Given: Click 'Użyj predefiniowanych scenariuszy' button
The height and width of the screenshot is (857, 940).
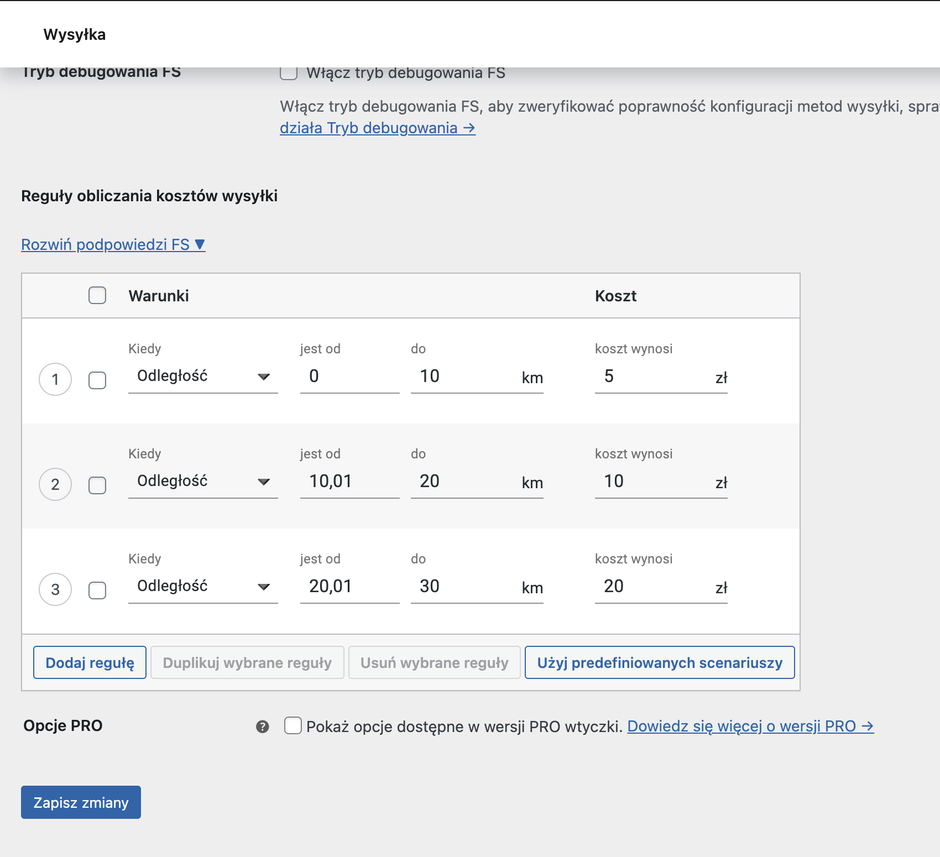Looking at the screenshot, I should [660, 662].
